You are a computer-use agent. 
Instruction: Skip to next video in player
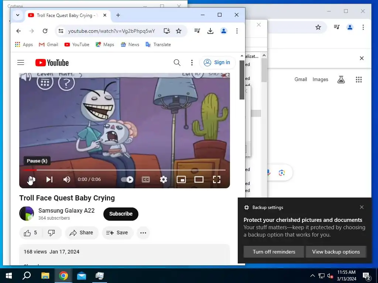click(x=49, y=179)
